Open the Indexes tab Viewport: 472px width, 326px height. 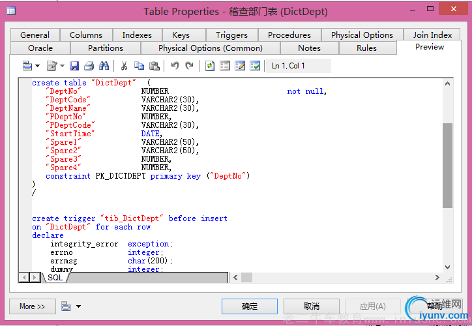pyautogui.click(x=137, y=35)
